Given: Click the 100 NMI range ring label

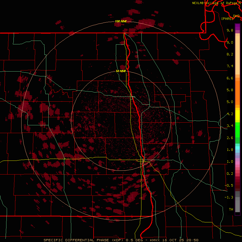Looking at the screenshot, I should 121,21.
